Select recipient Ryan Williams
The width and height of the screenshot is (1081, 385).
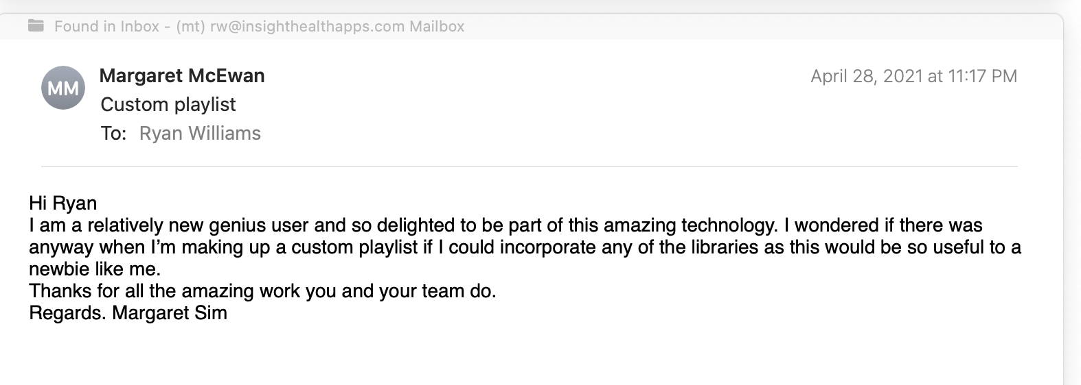(x=200, y=133)
